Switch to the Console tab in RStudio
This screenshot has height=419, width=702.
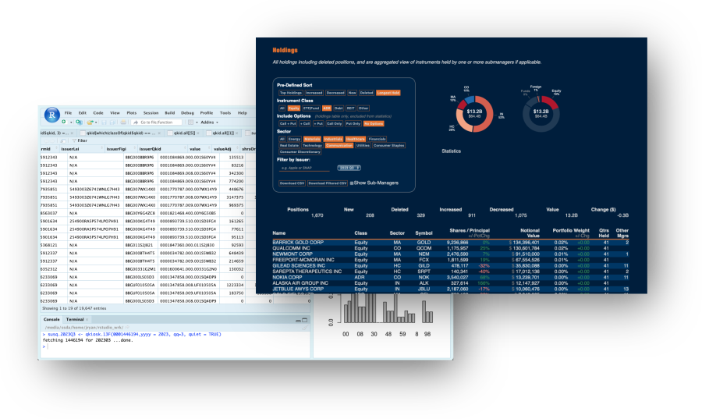[51, 319]
